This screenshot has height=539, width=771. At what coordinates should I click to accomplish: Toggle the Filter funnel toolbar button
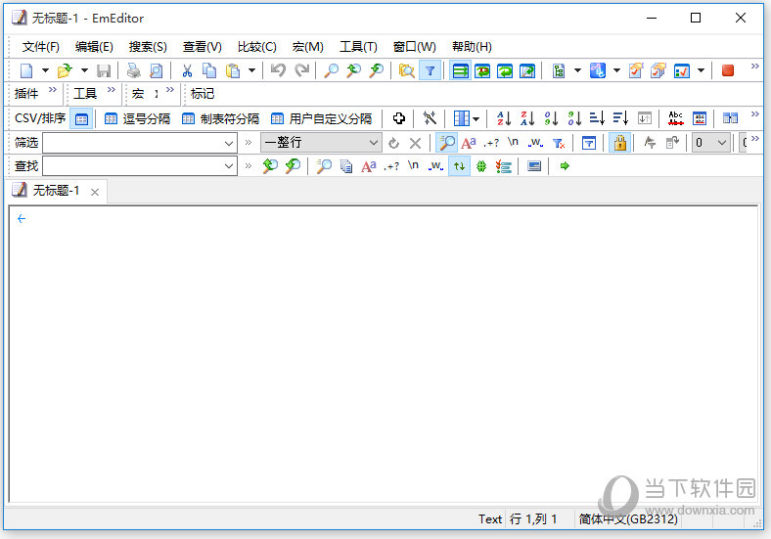coord(430,70)
